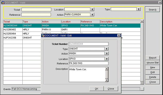This screenshot has height=95, width=163.
Task: Click the Reference column header in the table
Action: (90, 22)
